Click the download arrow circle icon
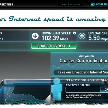 click(35, 36)
